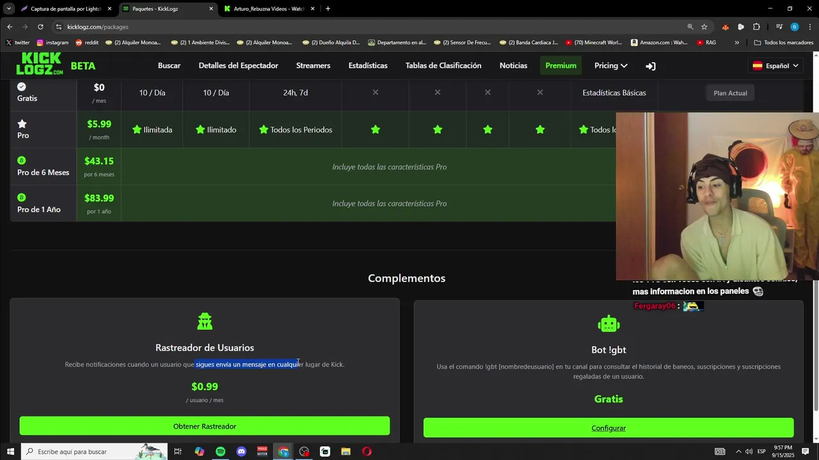
Task: Expand the Pricing dropdown
Action: tap(610, 66)
